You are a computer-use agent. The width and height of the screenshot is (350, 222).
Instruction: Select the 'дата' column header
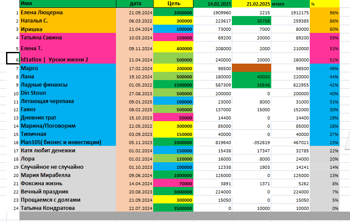[x=135, y=3]
